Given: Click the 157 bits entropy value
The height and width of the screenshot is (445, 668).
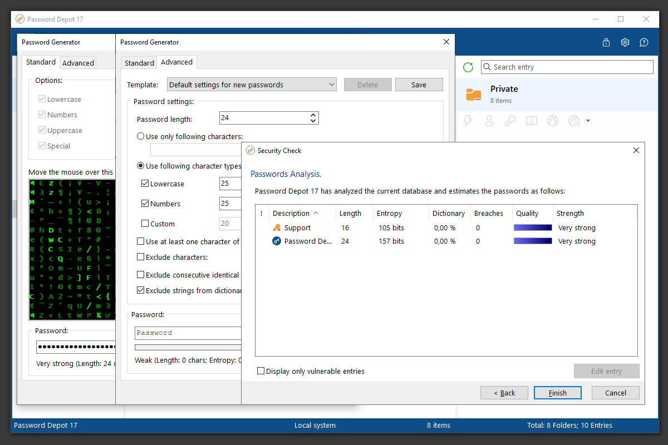Looking at the screenshot, I should pos(390,241).
